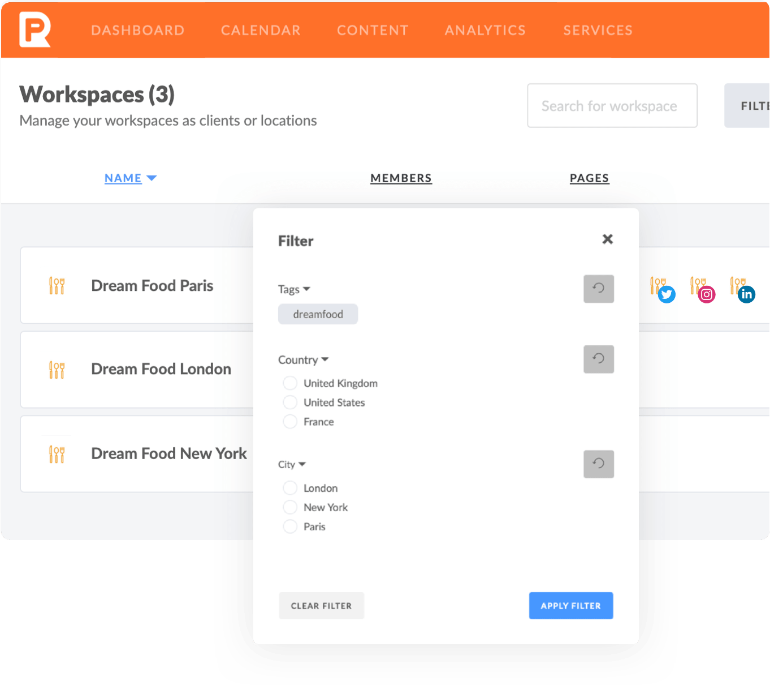
Task: Remove the dreamfood tag chip
Action: 318,314
